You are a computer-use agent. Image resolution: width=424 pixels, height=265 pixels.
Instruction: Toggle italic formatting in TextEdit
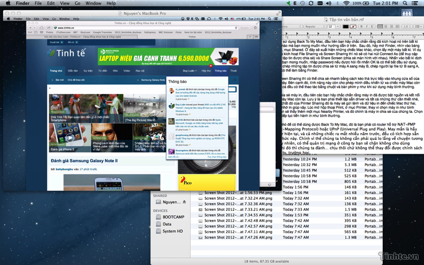[x=366, y=26]
